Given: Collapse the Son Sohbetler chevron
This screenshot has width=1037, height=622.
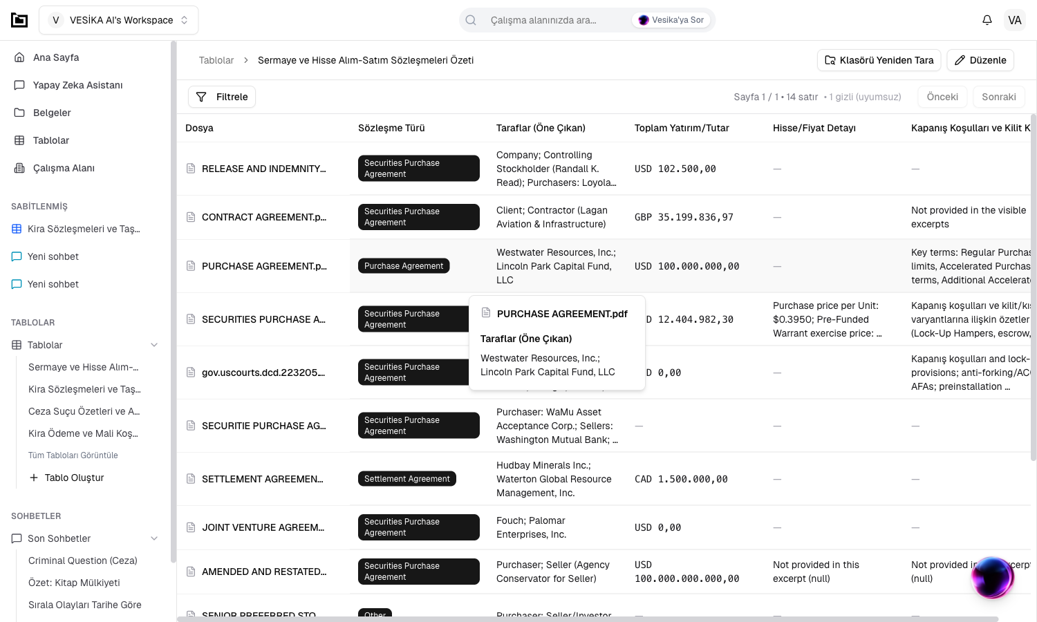Looking at the screenshot, I should click(154, 538).
